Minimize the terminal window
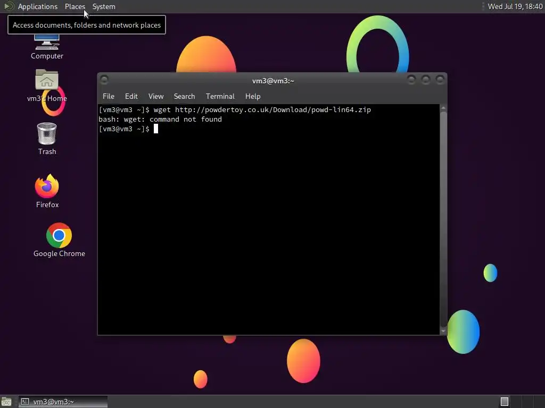The width and height of the screenshot is (545, 408). (x=411, y=80)
